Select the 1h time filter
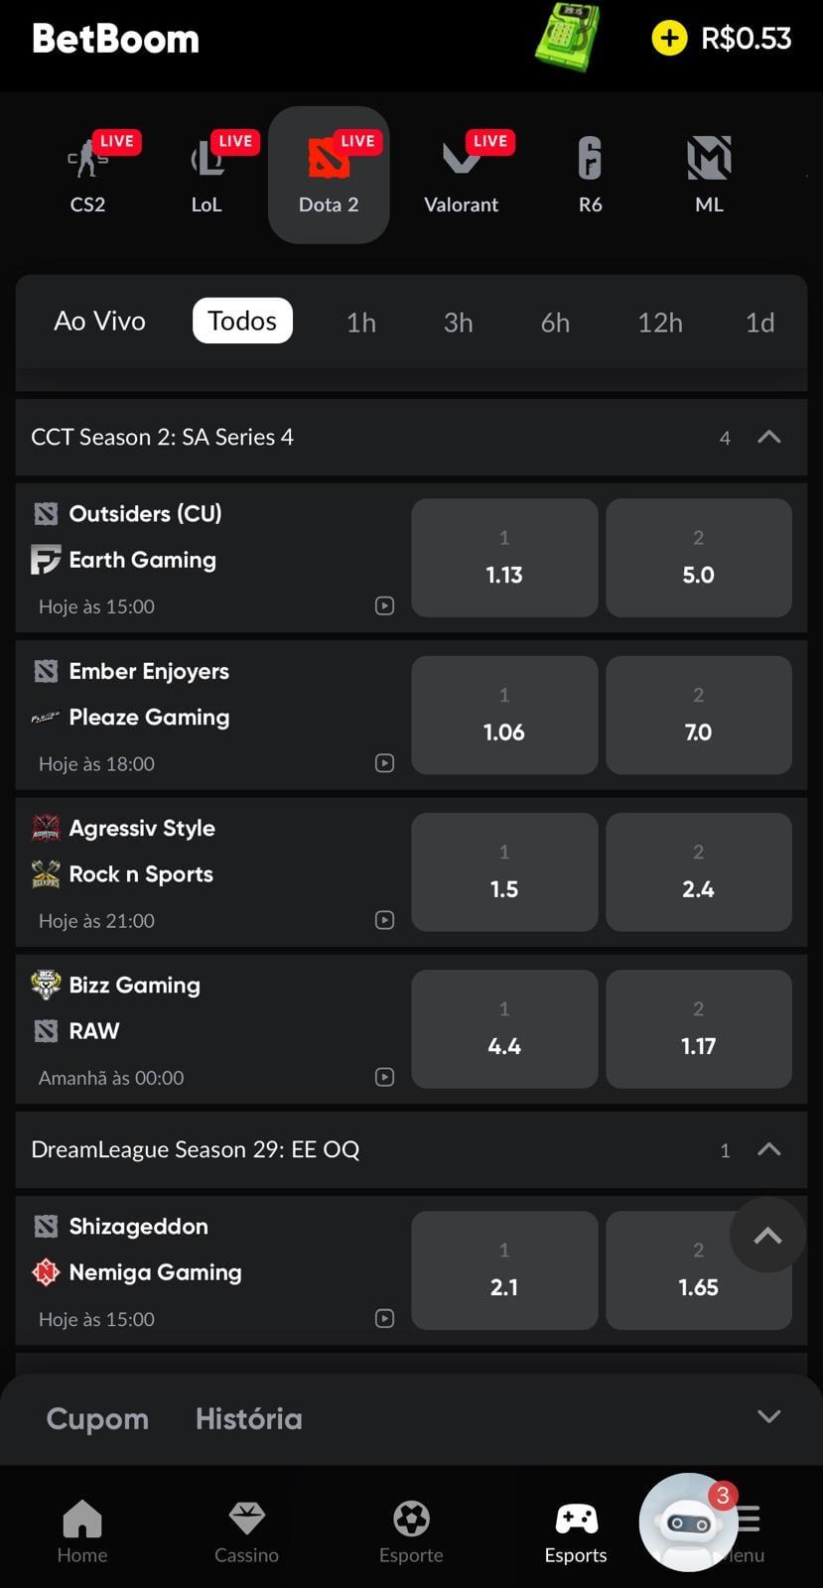This screenshot has height=1588, width=823. pos(360,321)
